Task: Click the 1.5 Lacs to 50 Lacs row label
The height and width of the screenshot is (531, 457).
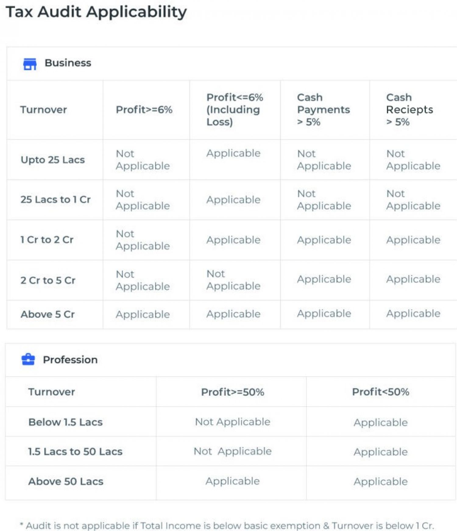Action: (75, 451)
